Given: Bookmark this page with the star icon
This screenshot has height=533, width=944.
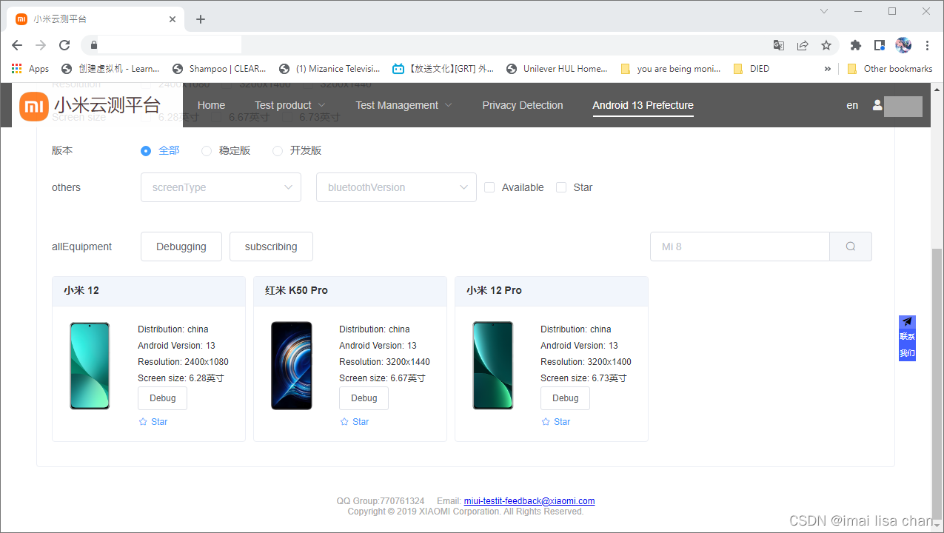Looking at the screenshot, I should [x=826, y=45].
